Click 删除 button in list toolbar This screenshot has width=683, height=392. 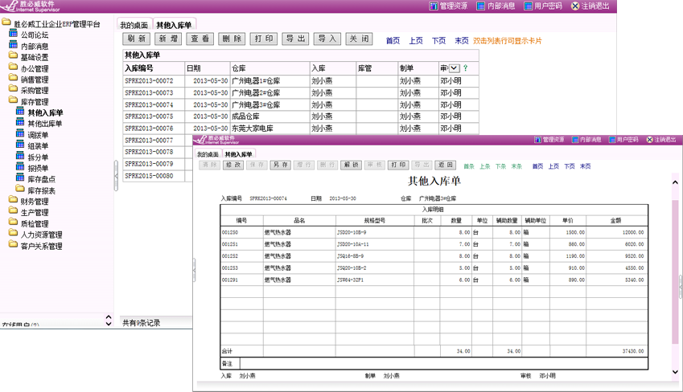pyautogui.click(x=232, y=39)
